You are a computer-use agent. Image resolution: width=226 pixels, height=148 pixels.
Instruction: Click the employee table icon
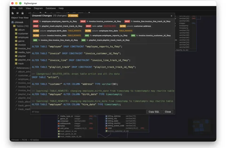(x=16, y=37)
